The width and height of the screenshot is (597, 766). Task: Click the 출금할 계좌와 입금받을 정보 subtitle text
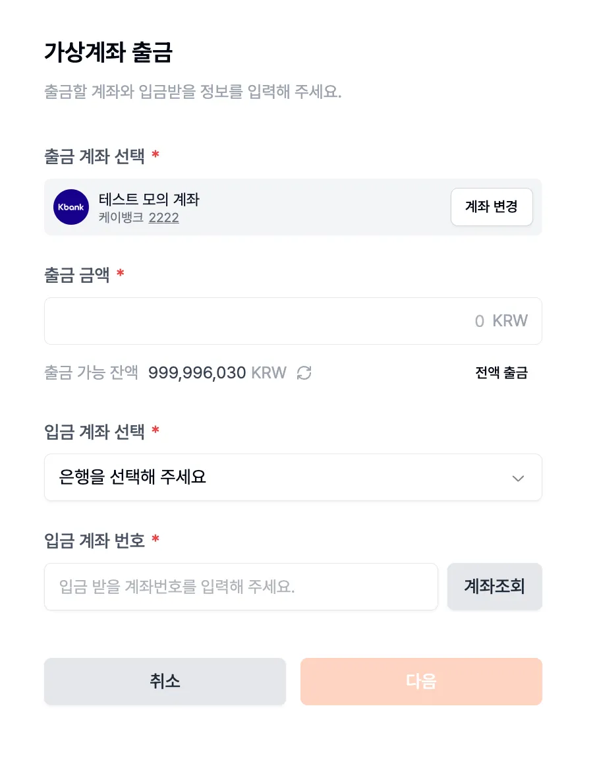(x=192, y=92)
